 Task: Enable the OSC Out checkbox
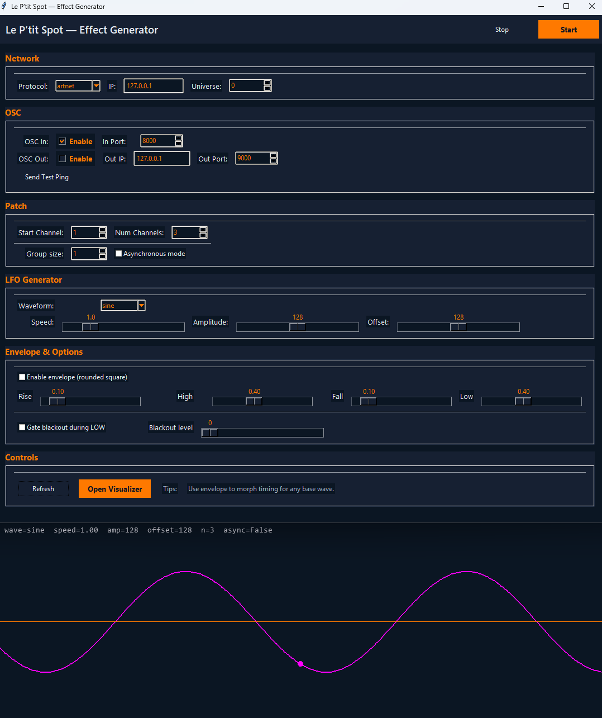pyautogui.click(x=63, y=159)
